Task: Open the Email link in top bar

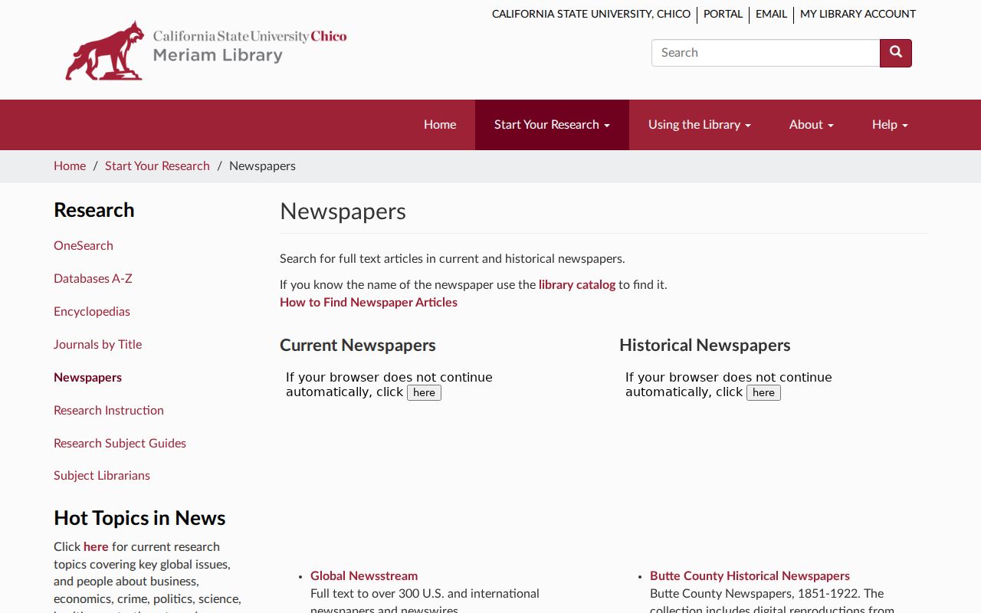Action: pyautogui.click(x=771, y=14)
